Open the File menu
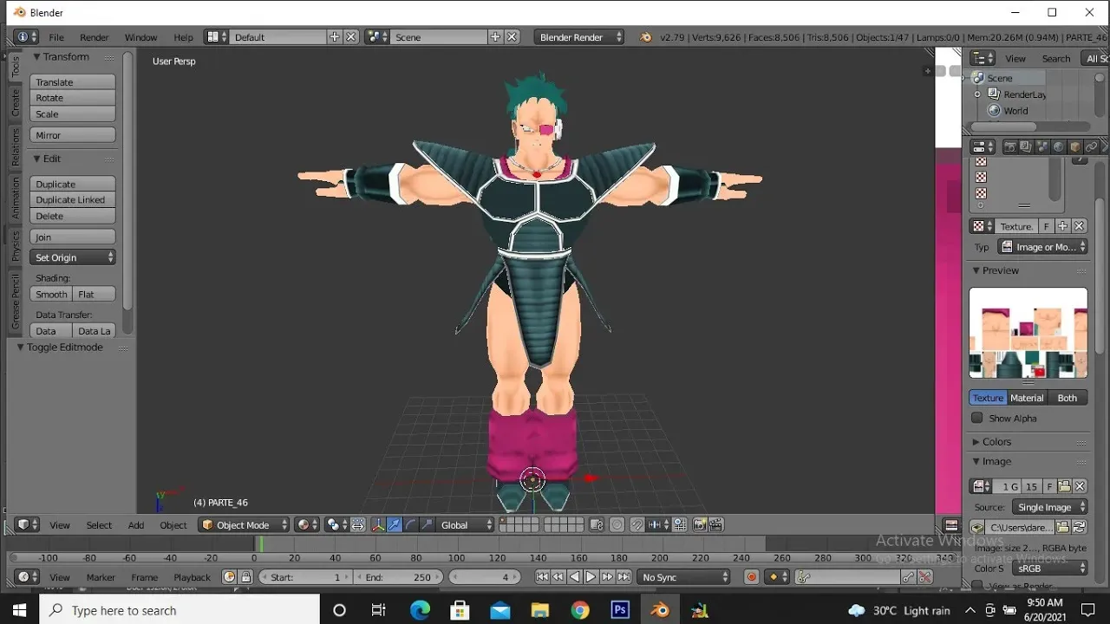The height and width of the screenshot is (624, 1110). click(x=56, y=37)
